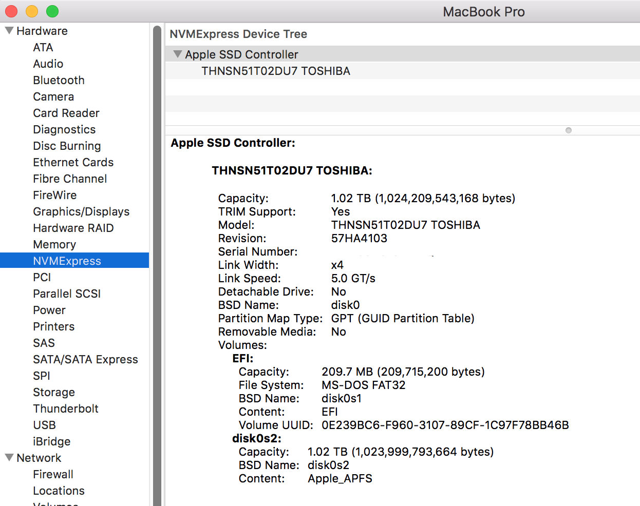Click the EFI volume heading
This screenshot has width=640, height=506.
pyautogui.click(x=243, y=358)
